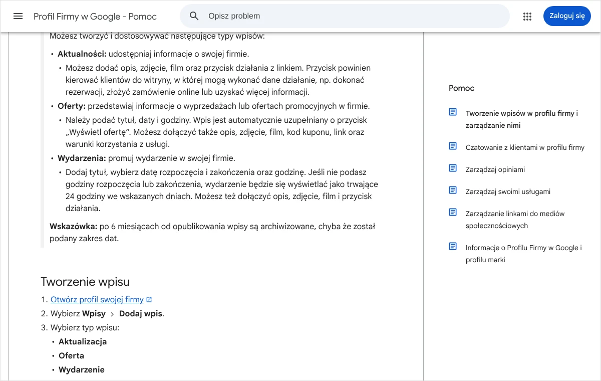Click the article icon beside Zarządzaj swoimi usługami
601x381 pixels.
tap(453, 190)
